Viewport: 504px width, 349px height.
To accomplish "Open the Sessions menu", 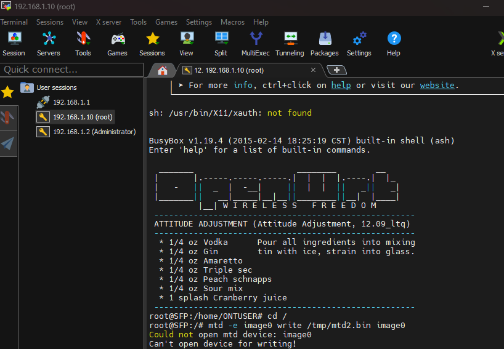I will click(x=50, y=22).
